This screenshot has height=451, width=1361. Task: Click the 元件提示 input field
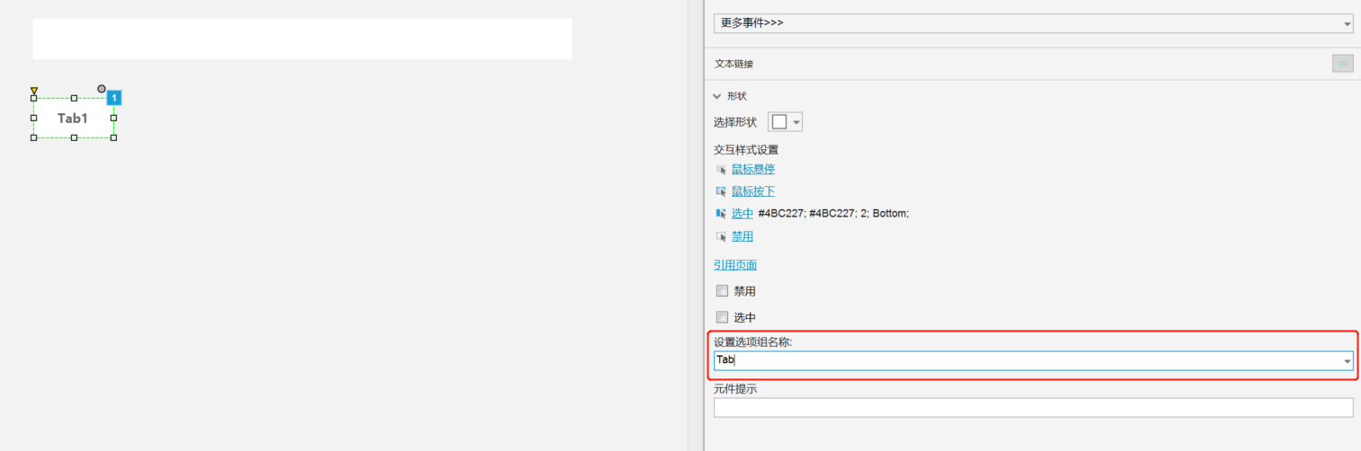point(1033,408)
